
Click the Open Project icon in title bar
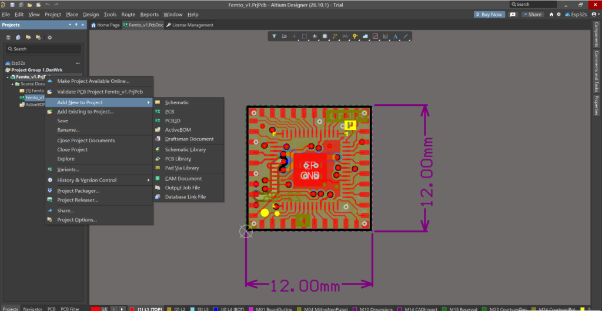38,5
